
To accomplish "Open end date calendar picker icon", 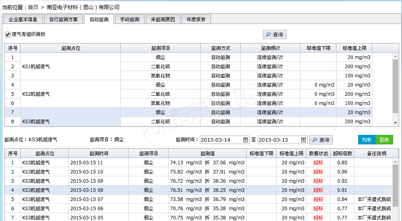I will coord(304,140).
